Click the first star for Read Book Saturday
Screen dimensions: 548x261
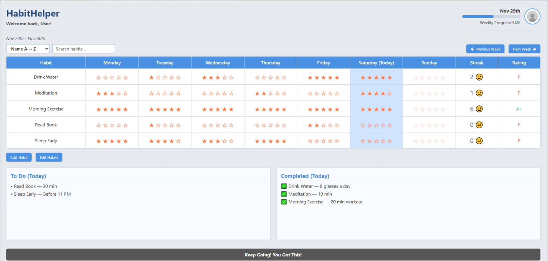[363, 125]
